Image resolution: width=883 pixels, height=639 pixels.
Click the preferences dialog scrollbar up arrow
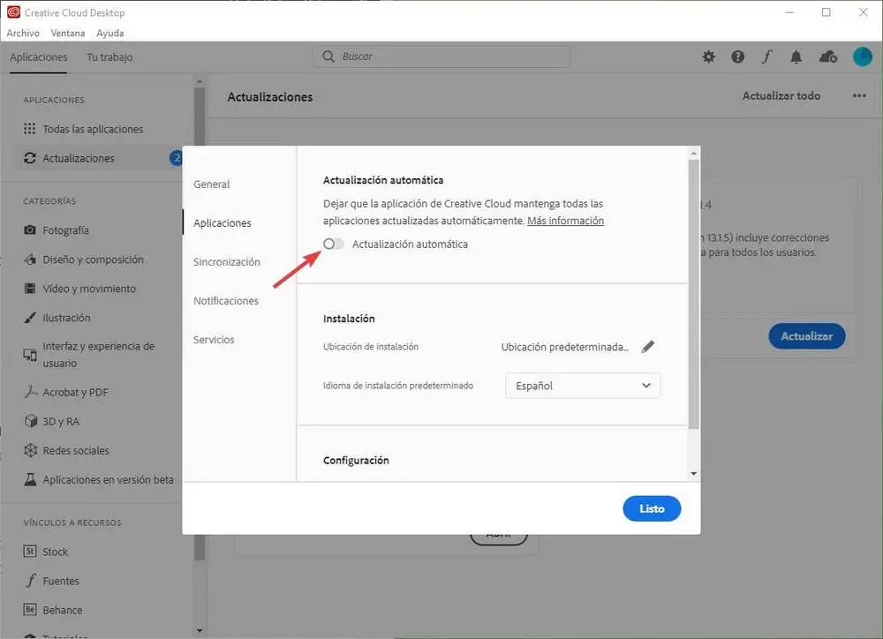(x=694, y=154)
